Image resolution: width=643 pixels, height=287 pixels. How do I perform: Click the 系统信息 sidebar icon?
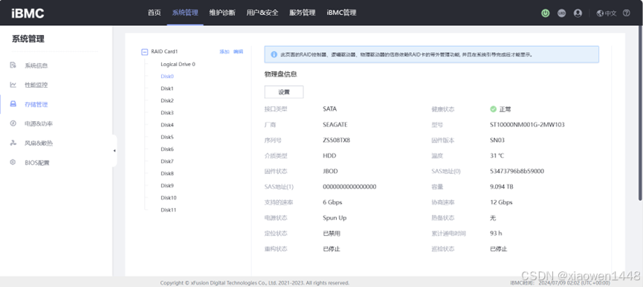pos(13,65)
